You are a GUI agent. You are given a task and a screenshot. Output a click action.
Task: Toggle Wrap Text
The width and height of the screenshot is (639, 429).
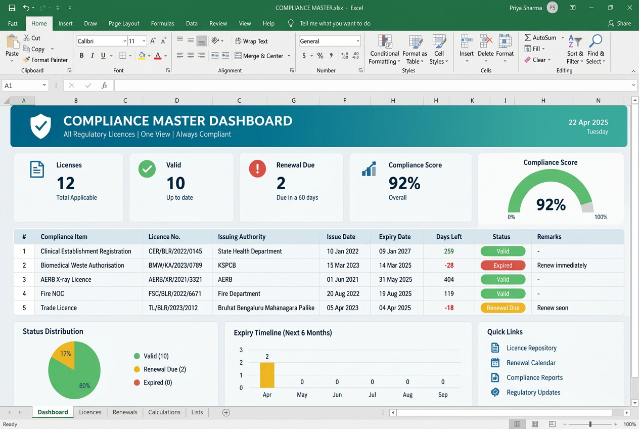(251, 41)
